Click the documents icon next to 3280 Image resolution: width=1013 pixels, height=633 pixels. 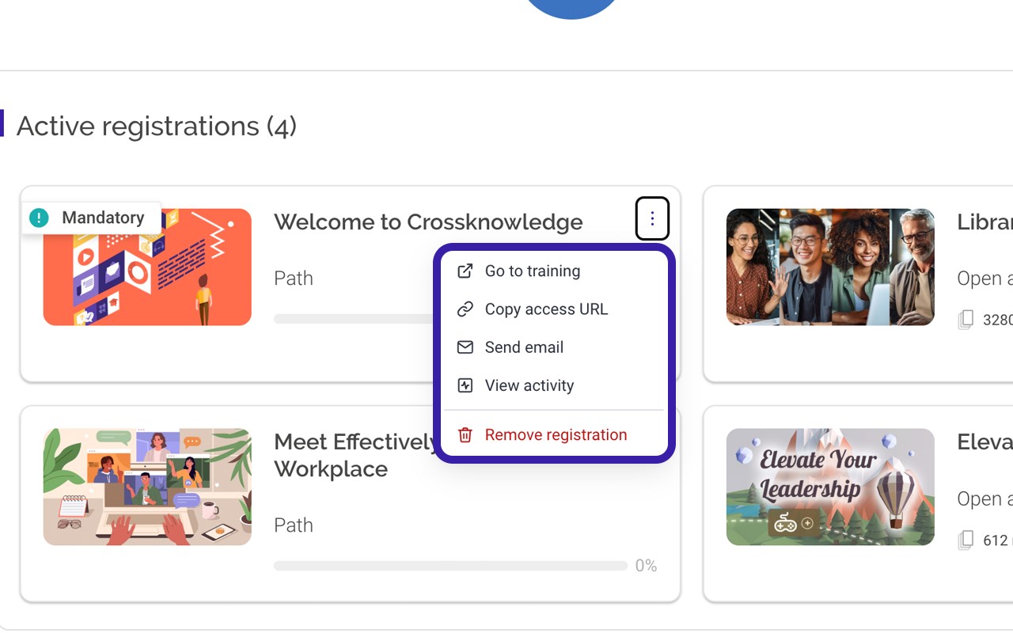click(966, 320)
